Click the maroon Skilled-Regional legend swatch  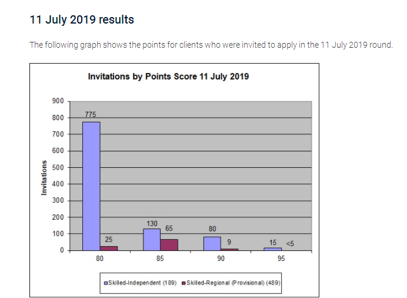pos(184,283)
